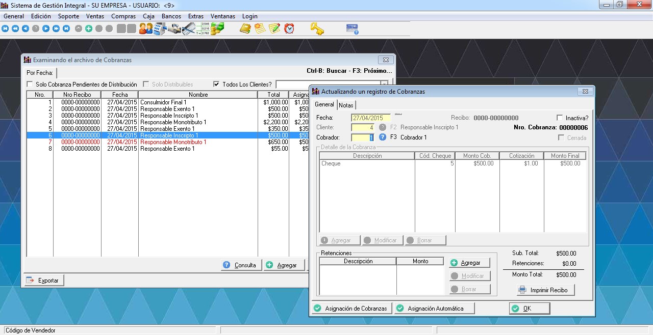Open the Ventas menu
The width and height of the screenshot is (653, 335).
(95, 16)
